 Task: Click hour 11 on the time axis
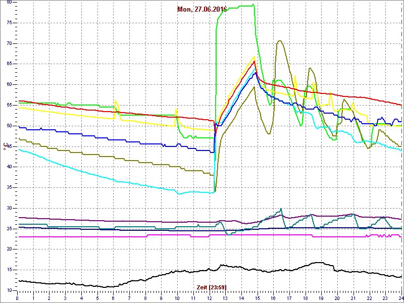coord(193,298)
